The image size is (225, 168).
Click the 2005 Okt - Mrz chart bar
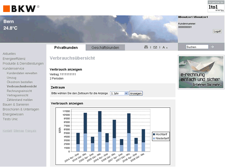[100, 131]
